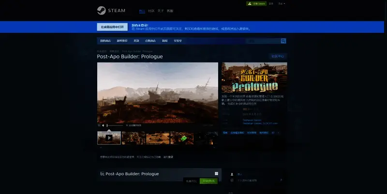Screen dimensions: 387x194
Task: Click the open in desktop app button
Action: pos(112,27)
